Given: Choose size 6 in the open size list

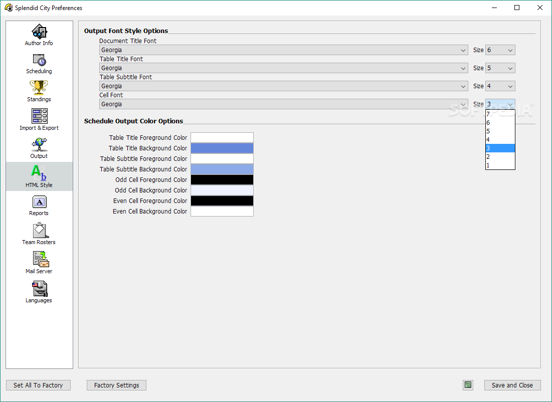Looking at the screenshot, I should [x=500, y=122].
